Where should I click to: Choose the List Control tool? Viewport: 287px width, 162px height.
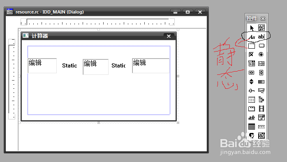pos(252,99)
